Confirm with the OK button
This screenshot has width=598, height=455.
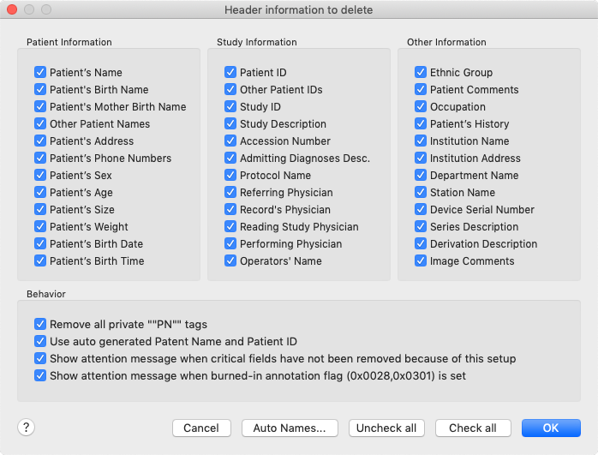coord(551,428)
